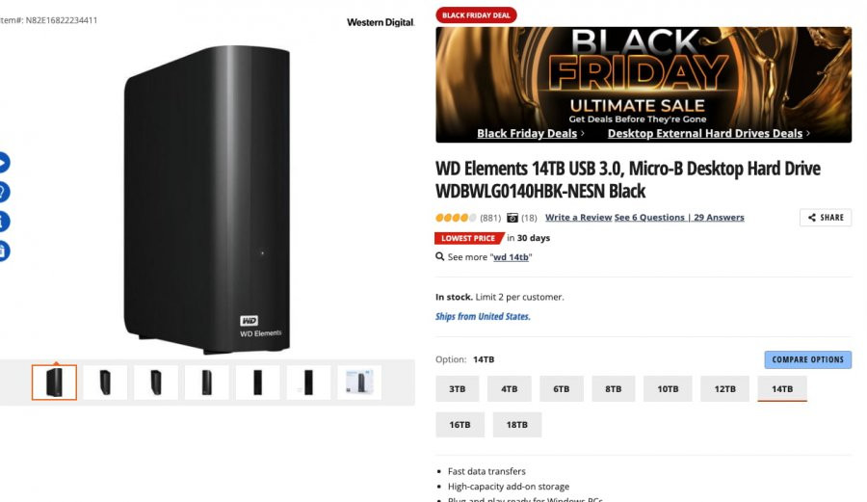Click the magnifier icon next to See more
The image size is (867, 502).
click(439, 256)
